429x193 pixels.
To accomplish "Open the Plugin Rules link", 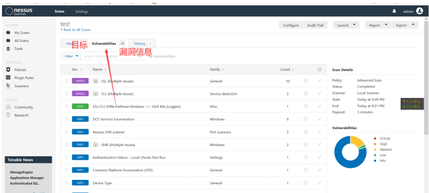I will pos(24,78).
